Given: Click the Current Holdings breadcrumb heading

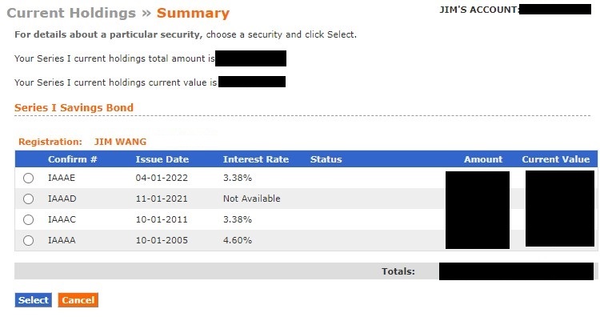Looking at the screenshot, I should pyautogui.click(x=71, y=13).
